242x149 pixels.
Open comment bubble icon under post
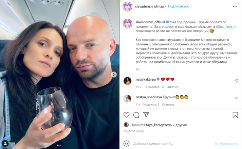(x=136, y=115)
